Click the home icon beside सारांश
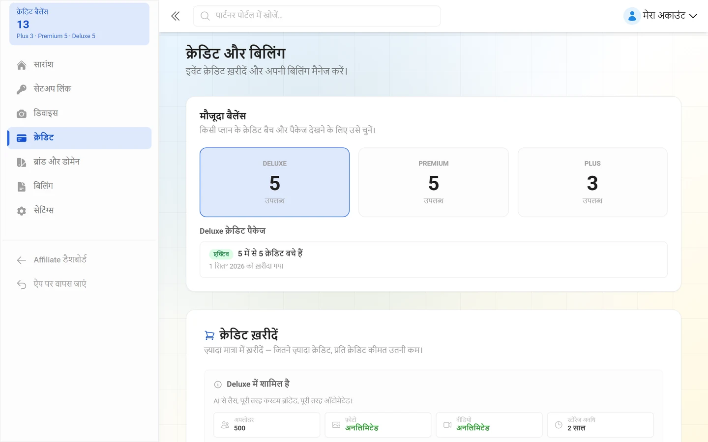Viewport: 708px width, 442px height. tap(22, 65)
